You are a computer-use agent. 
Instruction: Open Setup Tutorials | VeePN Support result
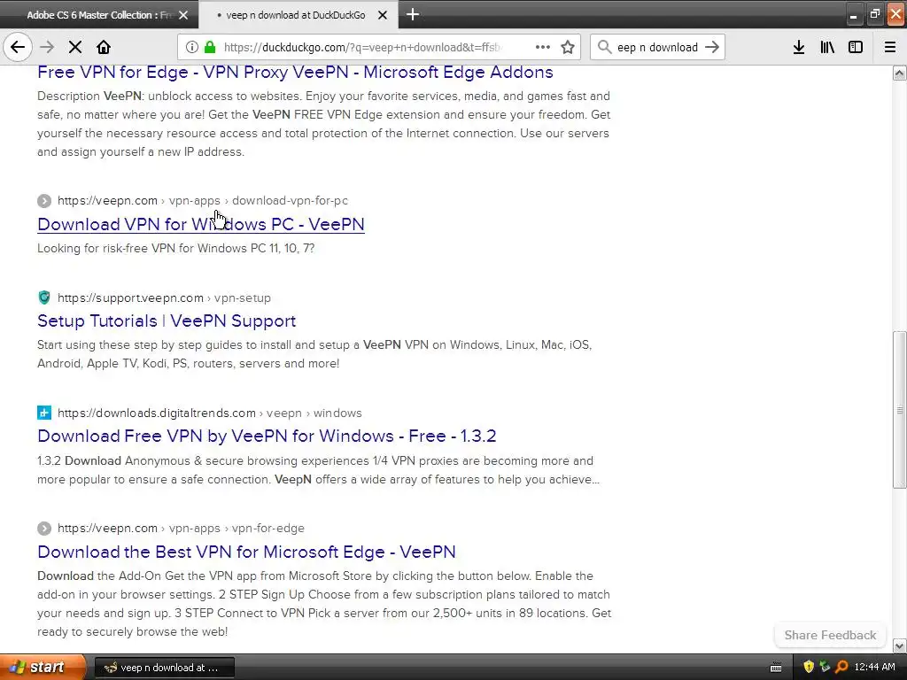pos(167,321)
